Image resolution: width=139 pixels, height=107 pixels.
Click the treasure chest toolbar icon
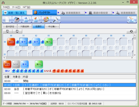(x=17, y=20)
